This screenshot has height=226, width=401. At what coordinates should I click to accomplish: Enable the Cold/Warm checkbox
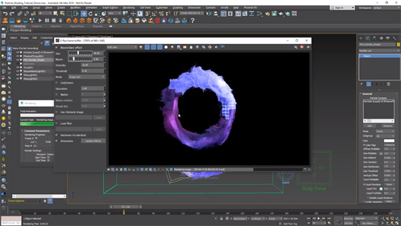(57, 83)
